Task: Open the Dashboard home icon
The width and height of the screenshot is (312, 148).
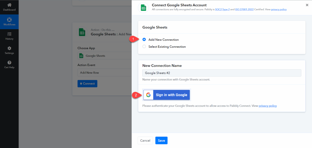Action: (9, 5)
